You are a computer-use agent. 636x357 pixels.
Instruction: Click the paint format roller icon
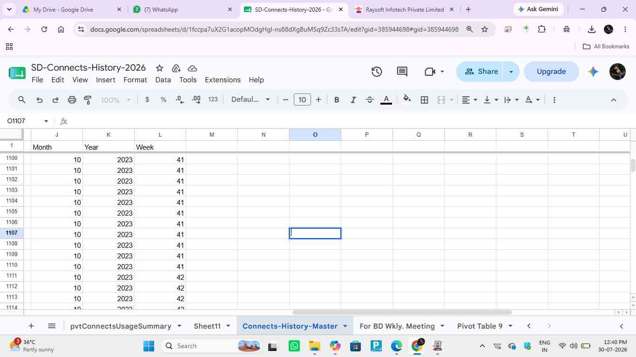(x=88, y=99)
